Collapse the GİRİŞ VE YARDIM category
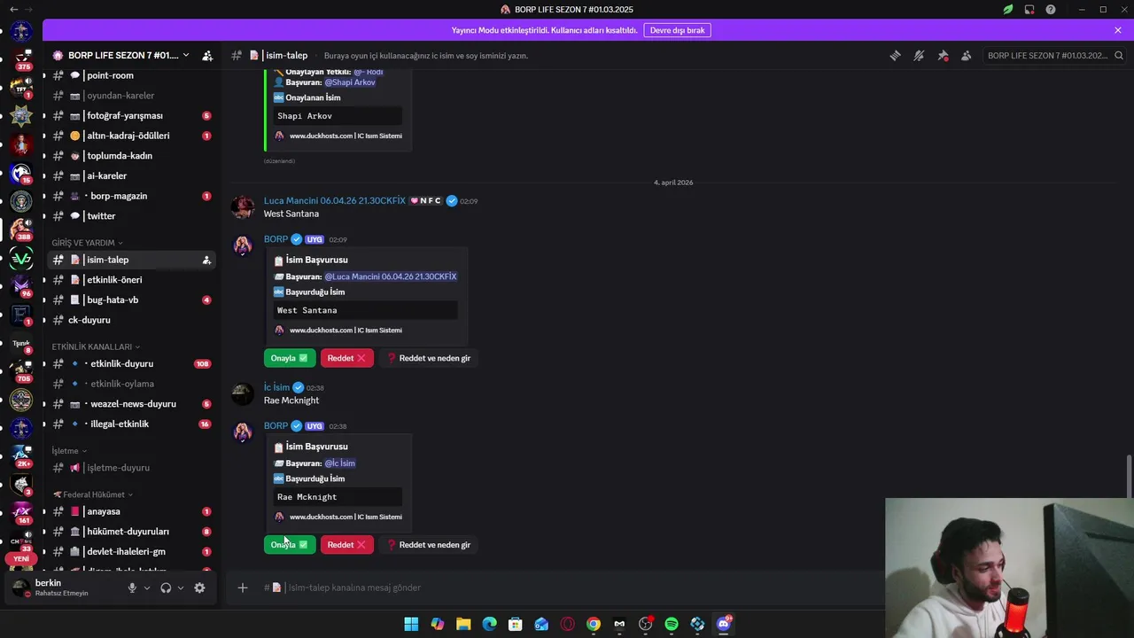Screen dimensions: 1134x638 coord(87,243)
